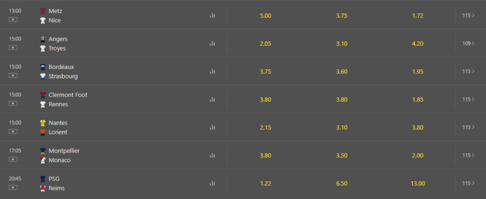This screenshot has width=486, height=199.
Task: Click the Nantes yellow jersey icon
Action: (43, 123)
